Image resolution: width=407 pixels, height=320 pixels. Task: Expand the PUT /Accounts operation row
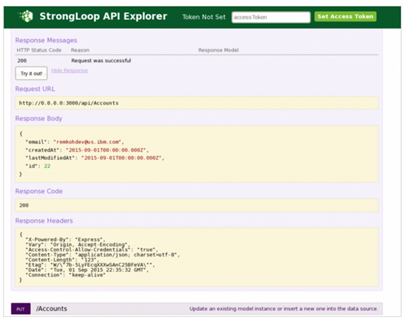click(x=197, y=309)
